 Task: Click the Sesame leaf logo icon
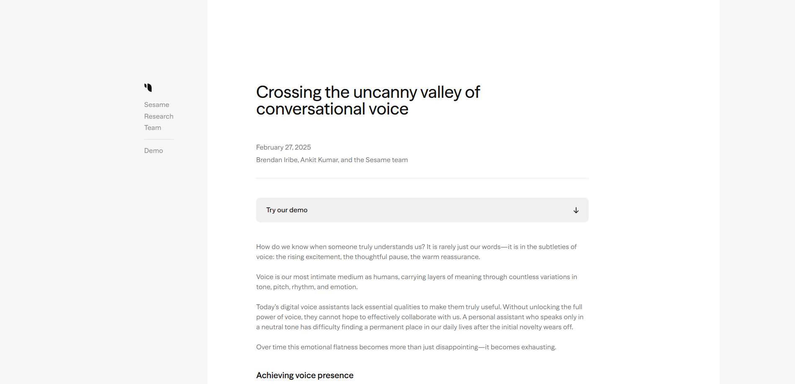[148, 87]
